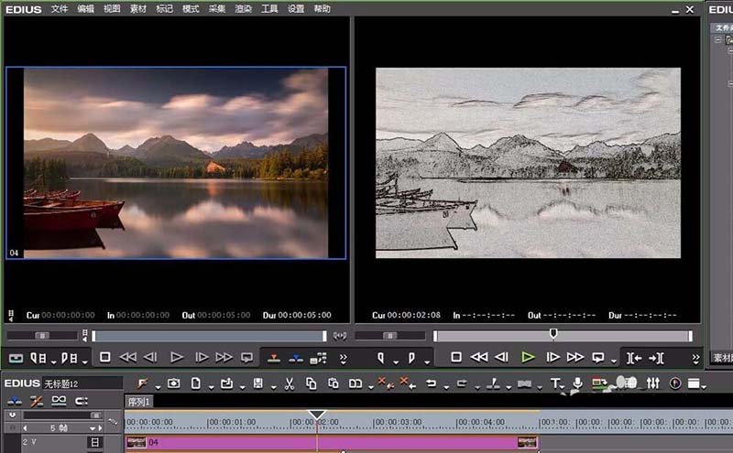This screenshot has height=453, width=733.
Task: Redo the last undone action
Action: tap(462, 383)
